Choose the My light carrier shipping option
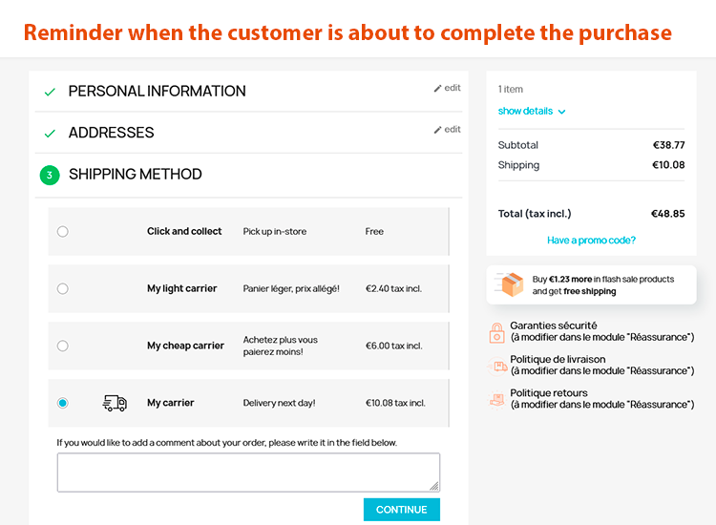The height and width of the screenshot is (525, 716). (63, 288)
